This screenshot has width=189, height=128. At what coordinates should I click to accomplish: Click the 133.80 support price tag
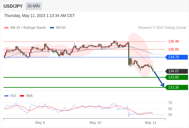tap(177, 77)
